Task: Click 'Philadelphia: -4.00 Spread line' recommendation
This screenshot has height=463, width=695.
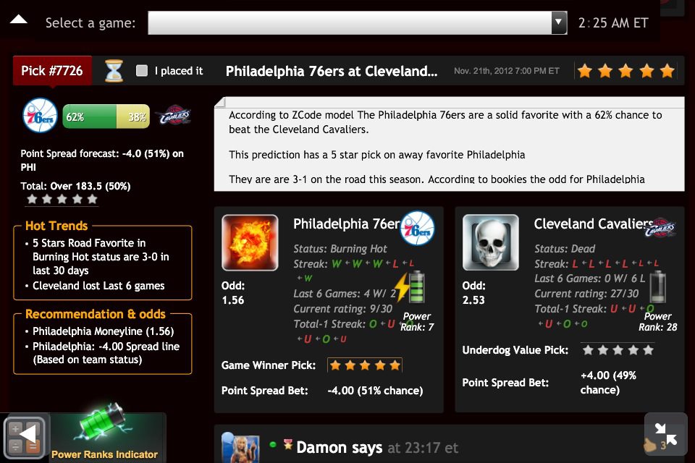Action: pos(106,353)
